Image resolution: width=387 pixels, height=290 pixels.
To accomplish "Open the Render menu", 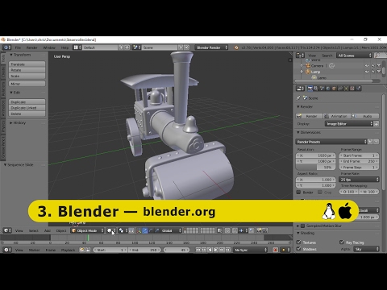I will coord(31,48).
